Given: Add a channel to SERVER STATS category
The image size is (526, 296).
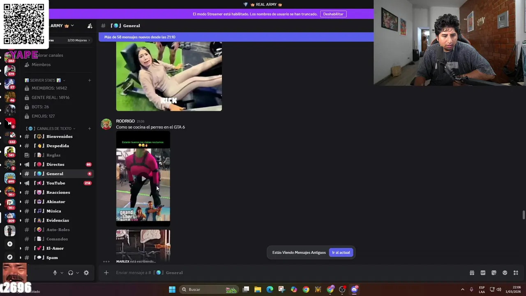Looking at the screenshot, I should click(90, 80).
